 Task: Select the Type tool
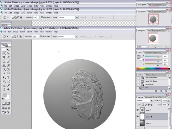(8, 77)
